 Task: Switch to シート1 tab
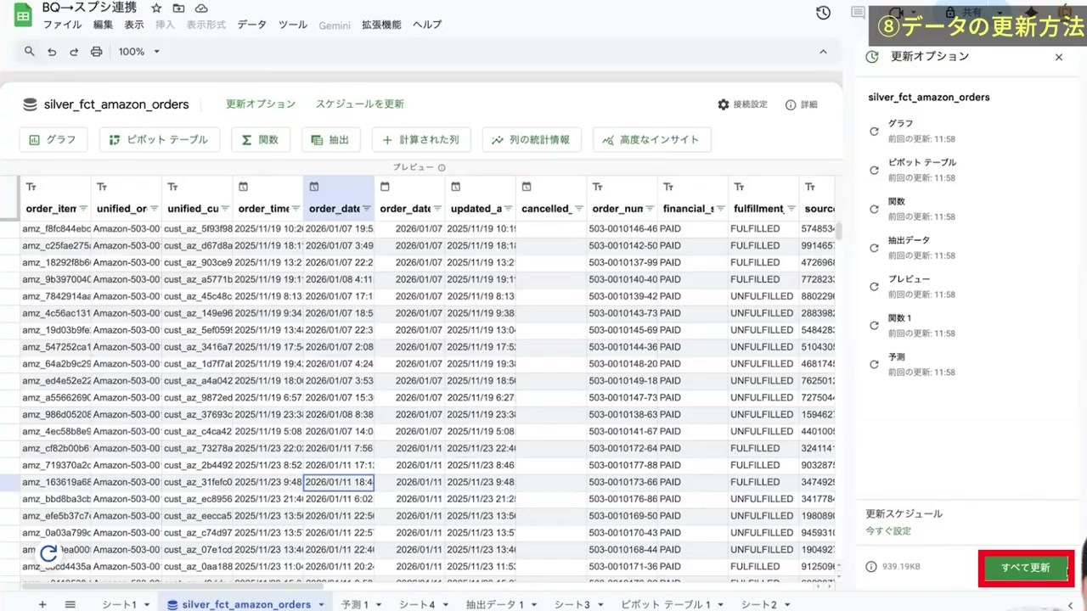pos(120,604)
